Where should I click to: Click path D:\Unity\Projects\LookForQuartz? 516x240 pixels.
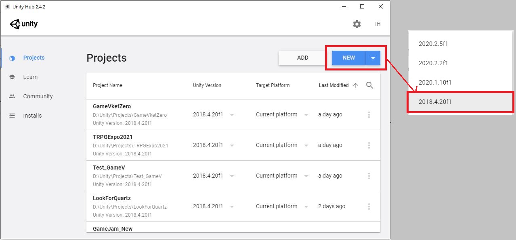[x=130, y=207]
